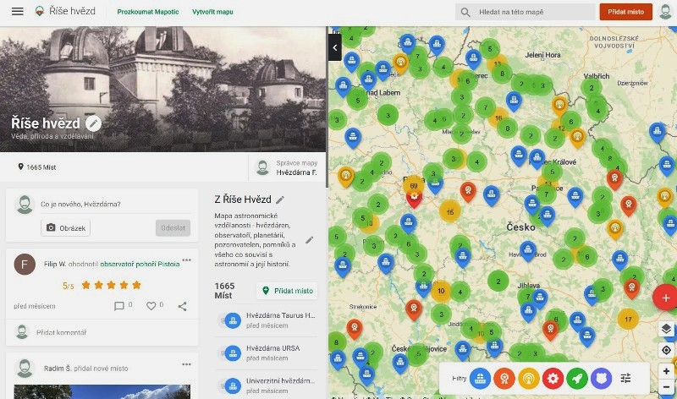Click the pencil icon beside Říše hvězd title
Viewport: 677px width, 399px height.
click(93, 123)
